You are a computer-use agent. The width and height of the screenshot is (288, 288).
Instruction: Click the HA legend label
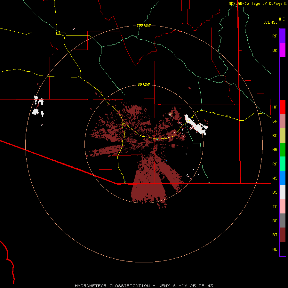pos(275,107)
